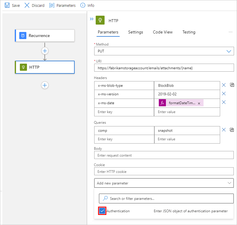Delete the x-ms-blob-type header row
The image size is (237, 225).
pos(224,85)
